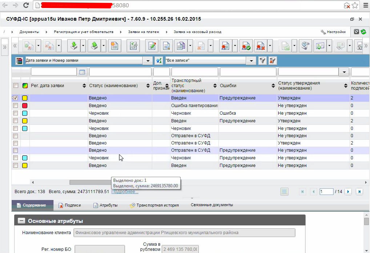Open the Chrome hamburger menu

pos(365,5)
